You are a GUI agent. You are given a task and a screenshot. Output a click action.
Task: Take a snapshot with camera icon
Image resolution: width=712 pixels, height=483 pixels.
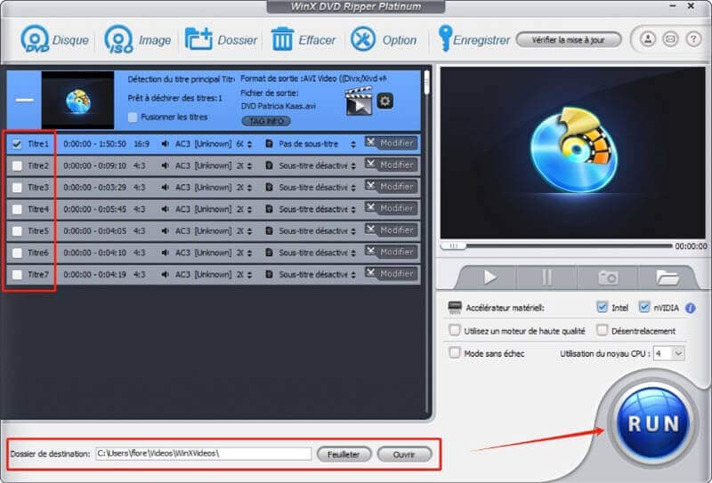(x=608, y=277)
